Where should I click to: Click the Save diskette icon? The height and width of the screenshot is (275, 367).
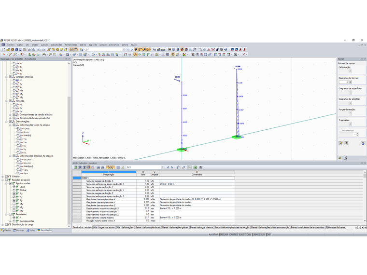pyautogui.click(x=21, y=50)
